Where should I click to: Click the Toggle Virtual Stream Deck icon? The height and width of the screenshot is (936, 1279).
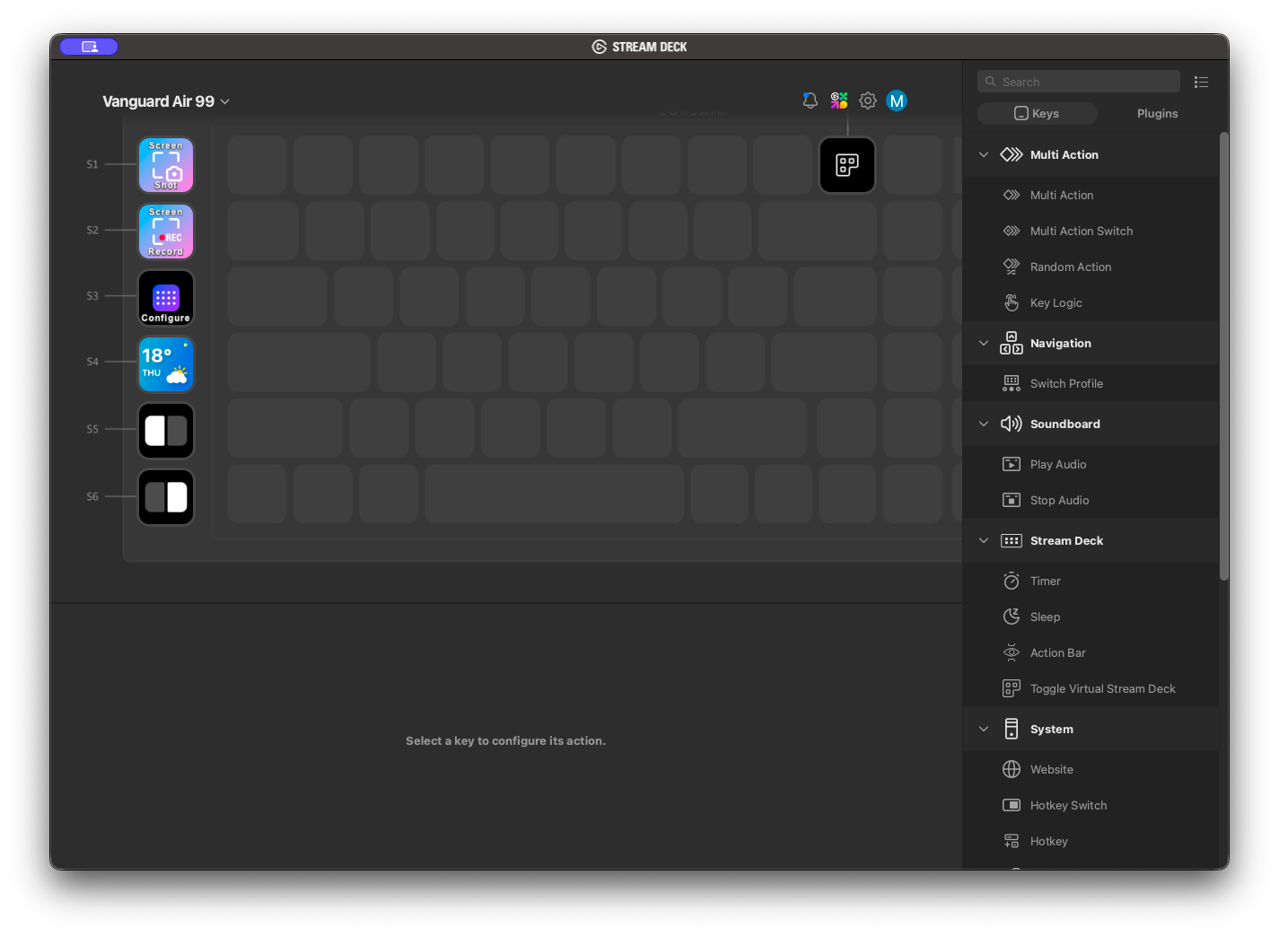click(1012, 688)
